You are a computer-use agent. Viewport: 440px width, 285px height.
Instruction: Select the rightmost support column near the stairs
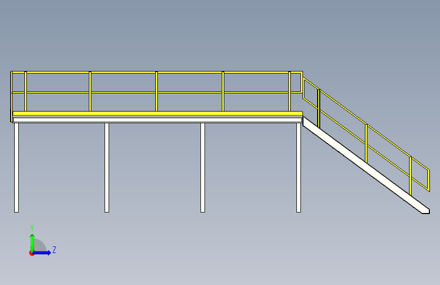298,167
